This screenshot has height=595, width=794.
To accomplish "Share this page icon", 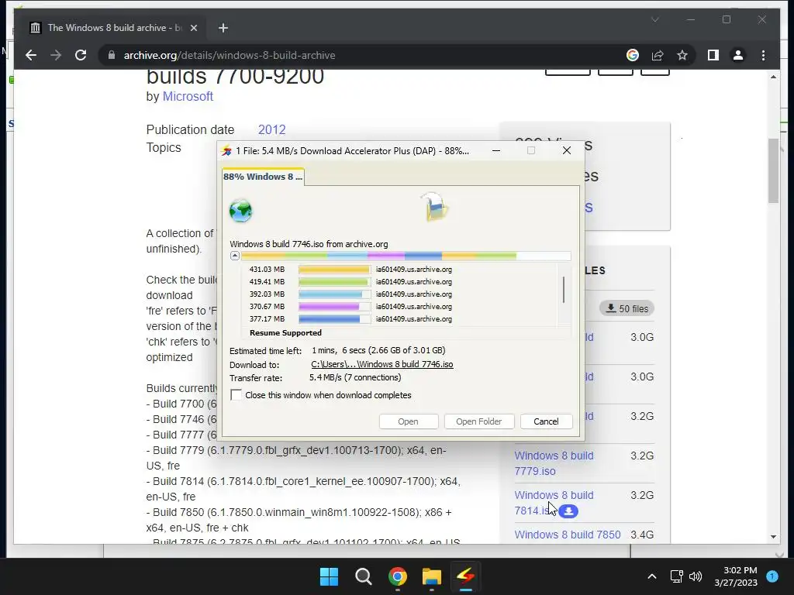I will [658, 55].
